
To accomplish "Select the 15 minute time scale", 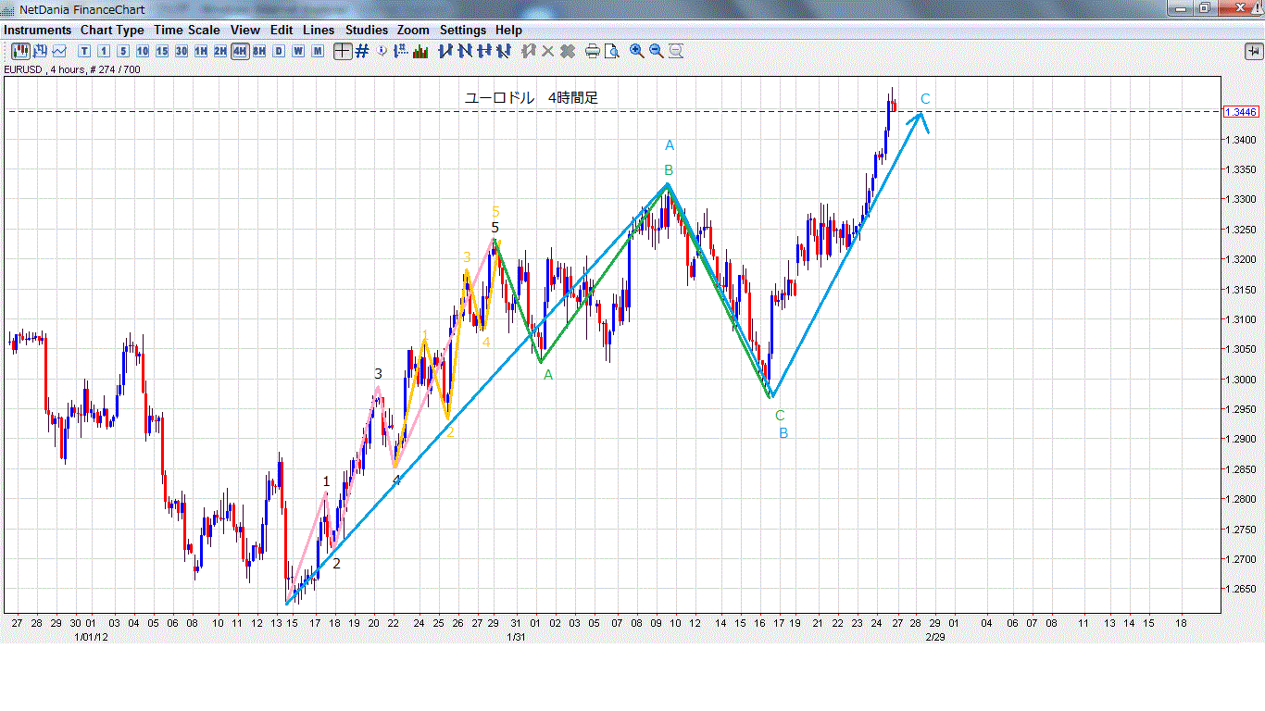I will click(162, 51).
